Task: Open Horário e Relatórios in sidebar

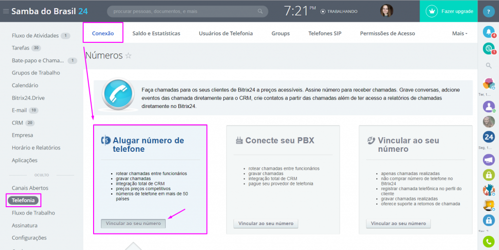Action: tap(36, 148)
